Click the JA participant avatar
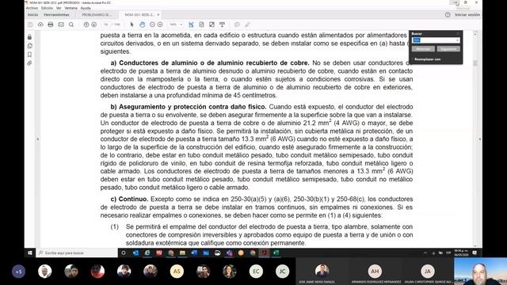The width and height of the screenshot is (507, 285). (x=428, y=272)
